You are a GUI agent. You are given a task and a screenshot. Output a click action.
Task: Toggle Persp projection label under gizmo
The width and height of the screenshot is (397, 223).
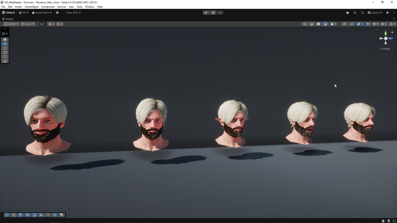(385, 49)
